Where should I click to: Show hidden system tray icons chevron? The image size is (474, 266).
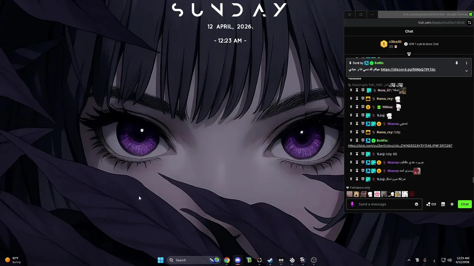coord(409,260)
